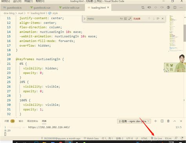
Task: Split the editor to the right
Action: 175,7
